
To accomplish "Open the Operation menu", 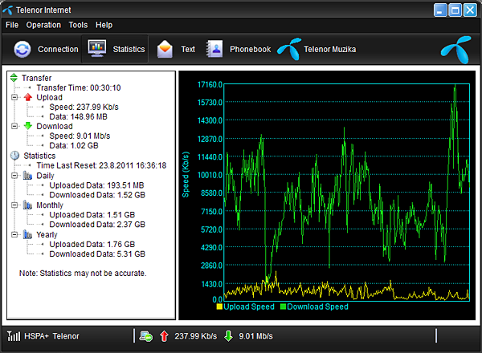I will click(x=43, y=25).
